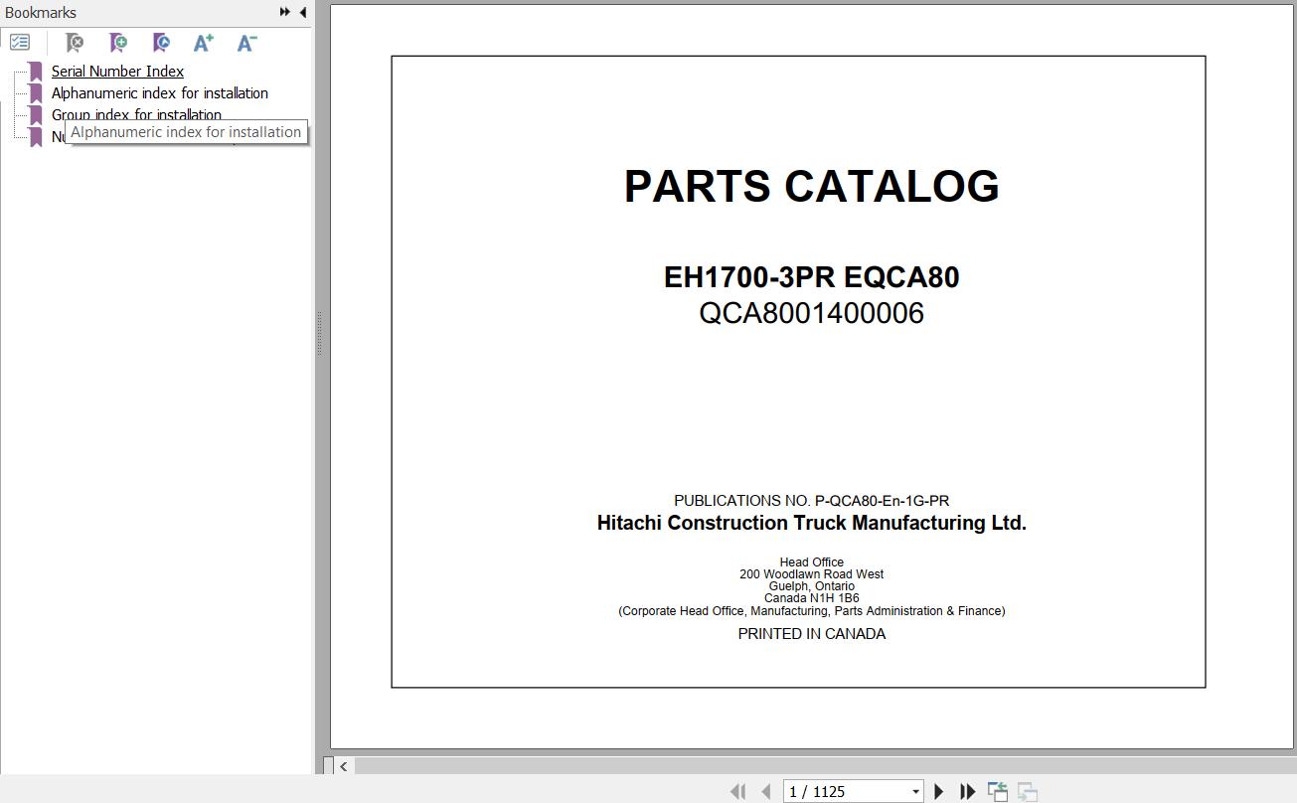The image size is (1297, 803).
Task: Click the Head Office text line
Action: (811, 562)
